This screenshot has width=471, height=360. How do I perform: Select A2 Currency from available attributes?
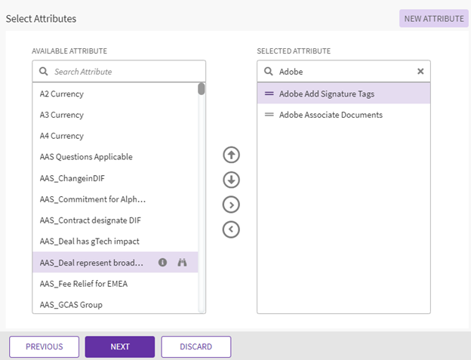coord(62,94)
